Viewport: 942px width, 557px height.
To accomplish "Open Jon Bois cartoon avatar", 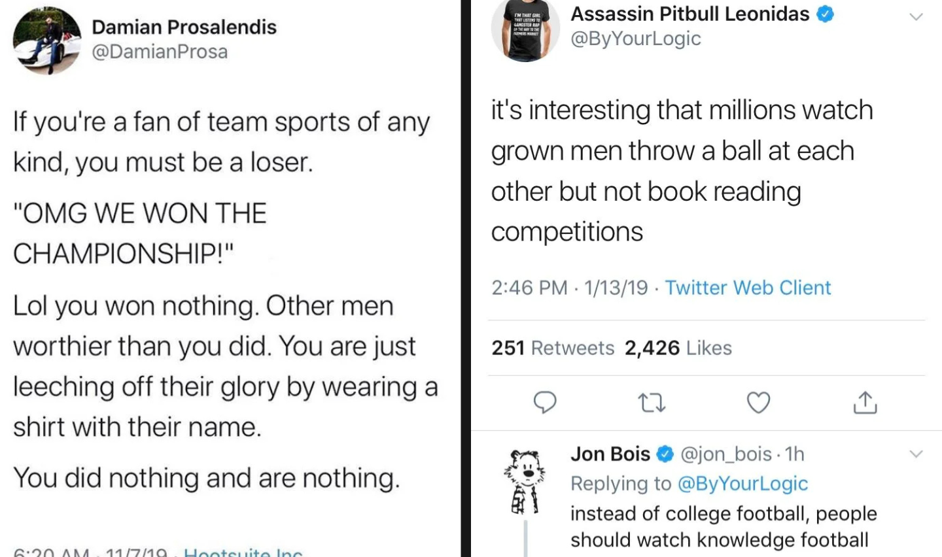I will point(525,481).
